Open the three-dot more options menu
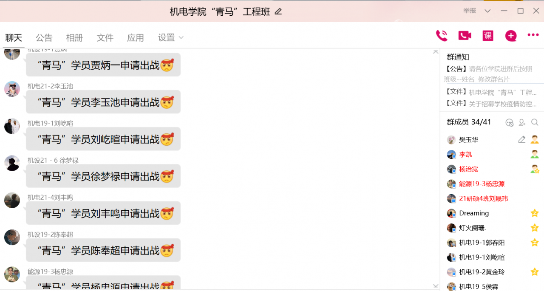Screen dimensions: 544x291 click(x=533, y=35)
